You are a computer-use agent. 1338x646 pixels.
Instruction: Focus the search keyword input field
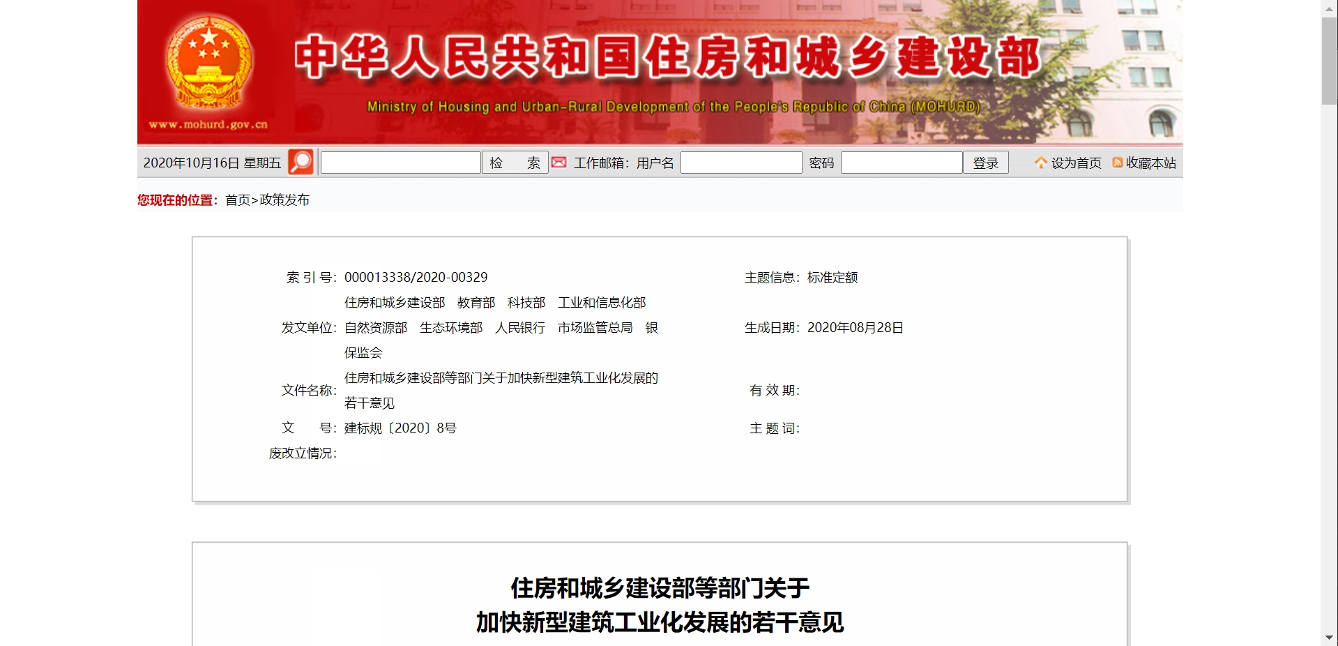pyautogui.click(x=401, y=163)
